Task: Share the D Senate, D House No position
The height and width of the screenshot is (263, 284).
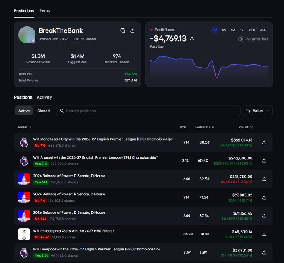Action: [x=264, y=216]
